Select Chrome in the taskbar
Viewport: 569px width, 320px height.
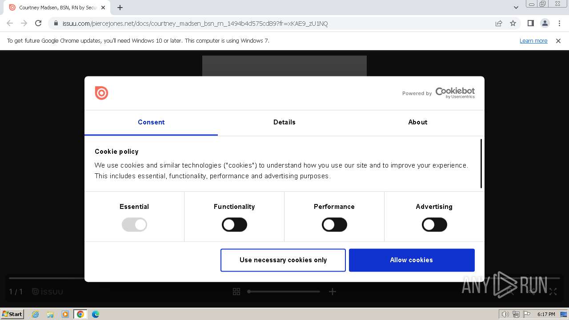pos(80,314)
